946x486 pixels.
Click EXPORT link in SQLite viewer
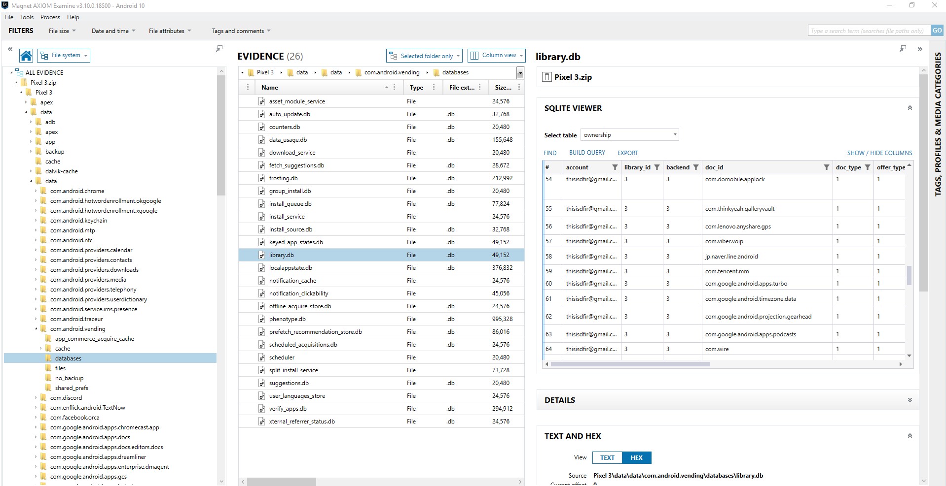tap(627, 153)
